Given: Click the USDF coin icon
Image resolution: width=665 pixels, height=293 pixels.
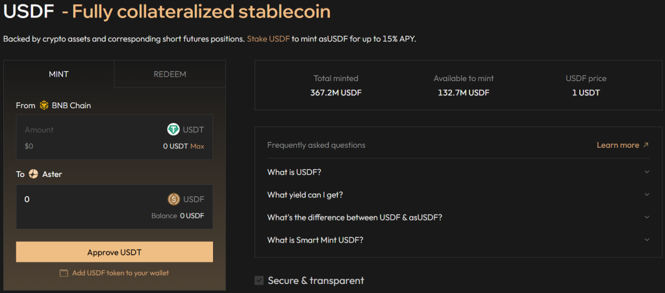Looking at the screenshot, I should (x=174, y=199).
